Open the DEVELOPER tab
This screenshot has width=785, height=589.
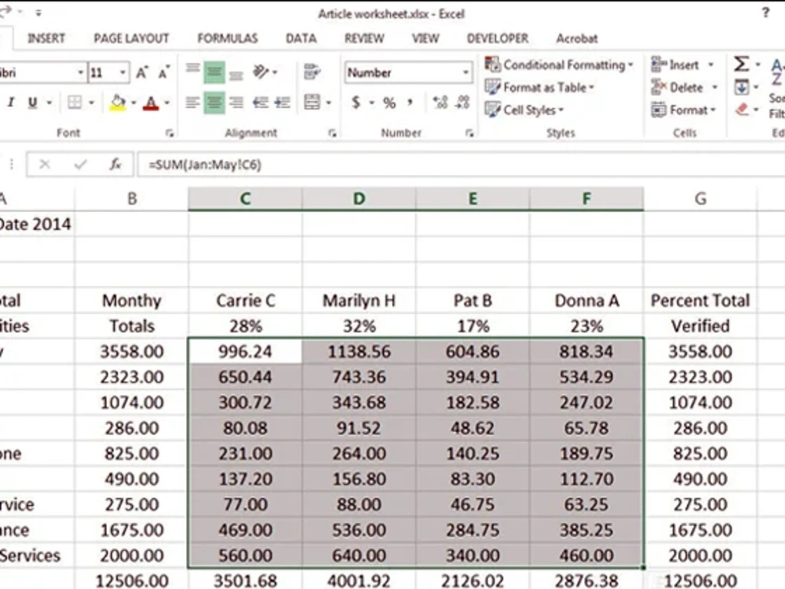[x=497, y=38]
